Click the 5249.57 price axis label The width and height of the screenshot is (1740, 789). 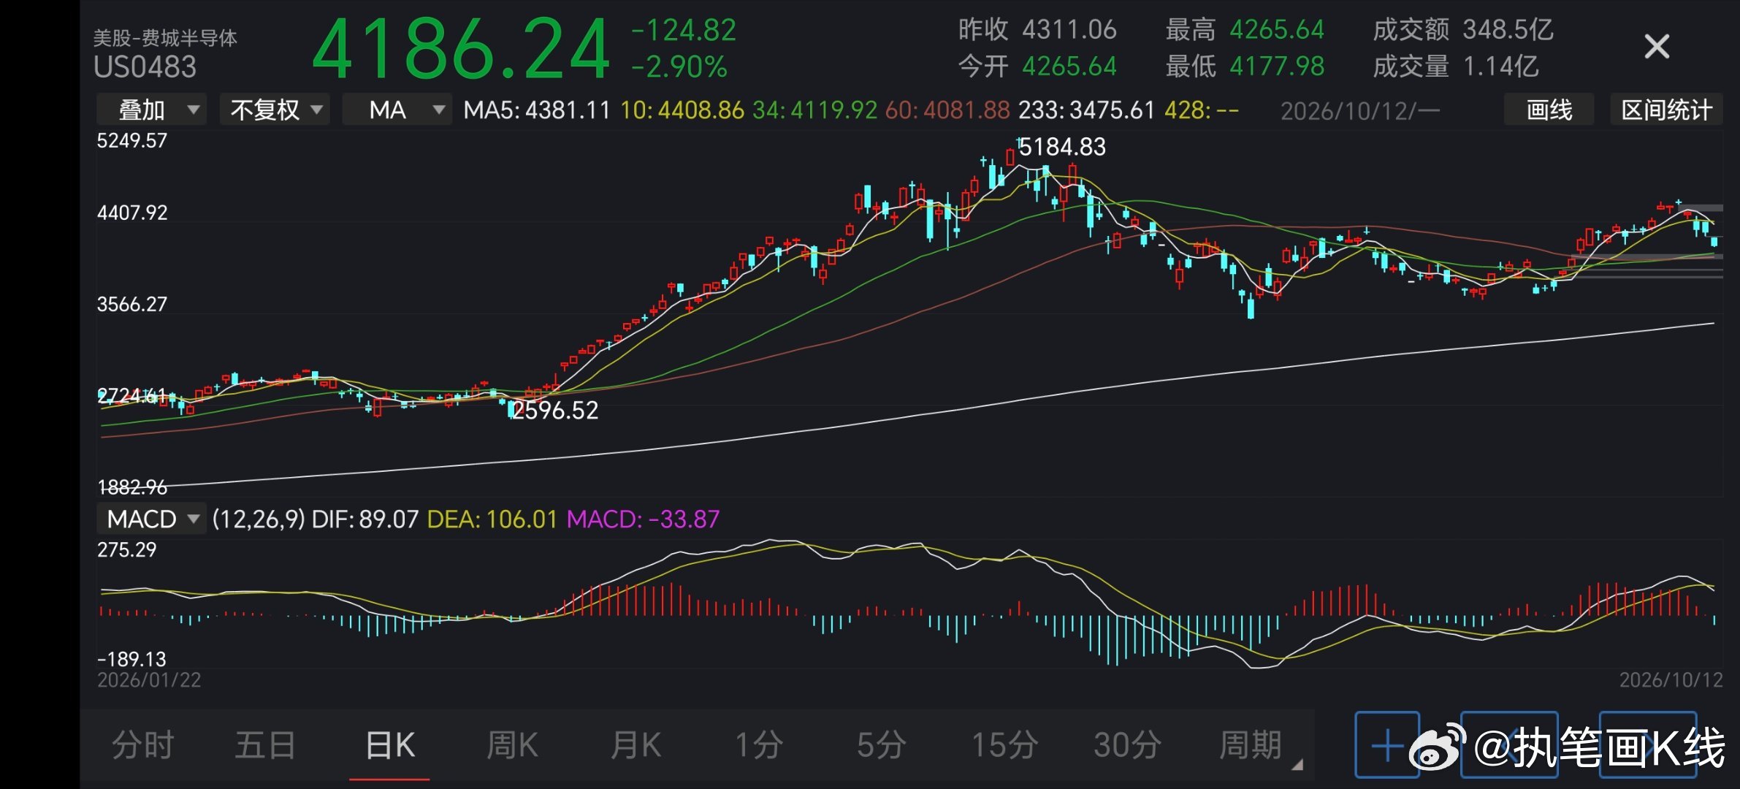click(132, 140)
